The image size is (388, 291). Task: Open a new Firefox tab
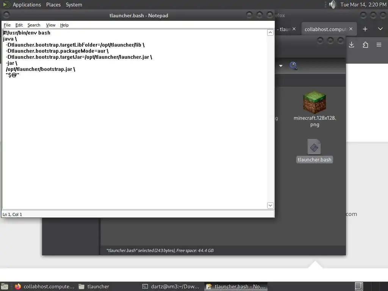[365, 29]
